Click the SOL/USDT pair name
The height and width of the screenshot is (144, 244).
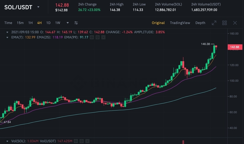click(x=18, y=7)
